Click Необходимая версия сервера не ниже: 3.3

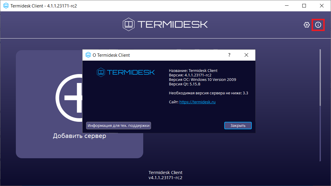click(x=209, y=93)
